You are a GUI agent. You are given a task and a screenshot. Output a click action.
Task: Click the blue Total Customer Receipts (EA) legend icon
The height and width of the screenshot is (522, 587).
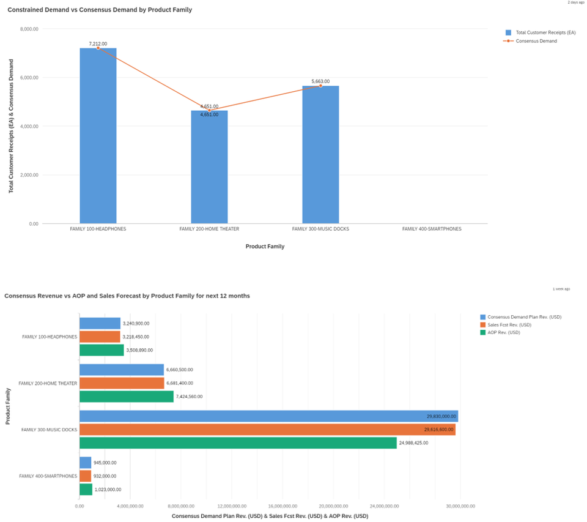click(x=508, y=32)
